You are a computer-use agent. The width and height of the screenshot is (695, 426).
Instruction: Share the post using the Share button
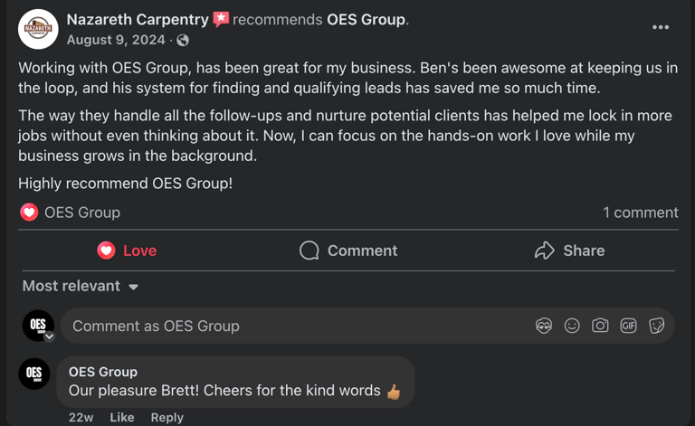[x=569, y=251]
